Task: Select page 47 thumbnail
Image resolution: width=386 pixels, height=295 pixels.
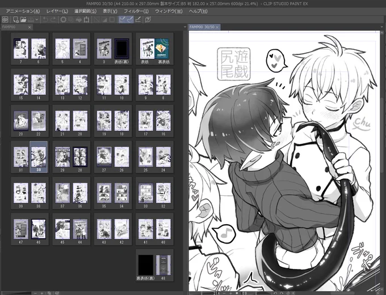Action: tap(20, 229)
